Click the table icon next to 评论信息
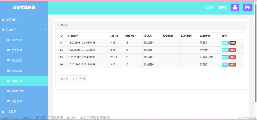The height and width of the screenshot is (120, 257). click(8, 101)
